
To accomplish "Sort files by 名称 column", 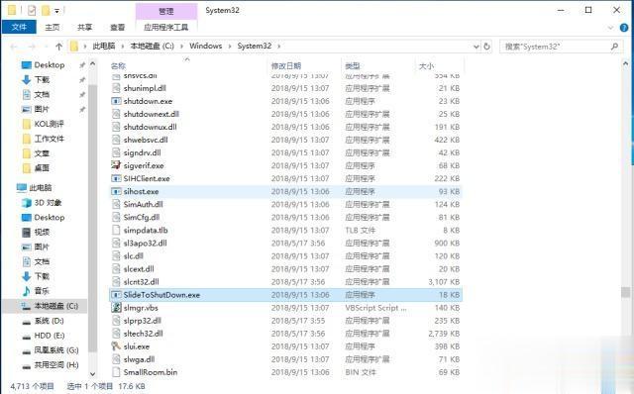I will 118,66.
